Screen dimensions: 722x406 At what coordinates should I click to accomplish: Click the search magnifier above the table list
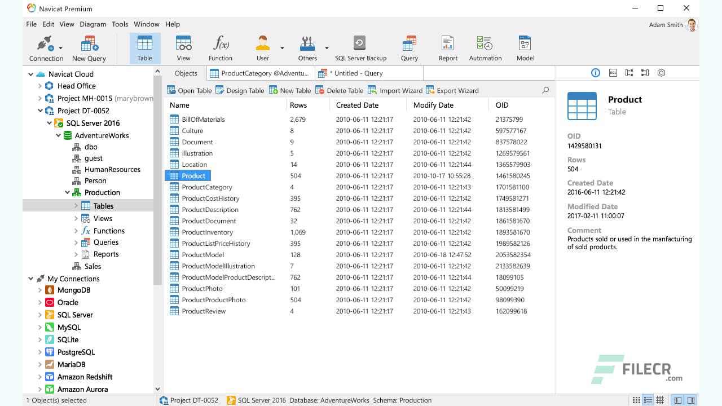point(545,90)
